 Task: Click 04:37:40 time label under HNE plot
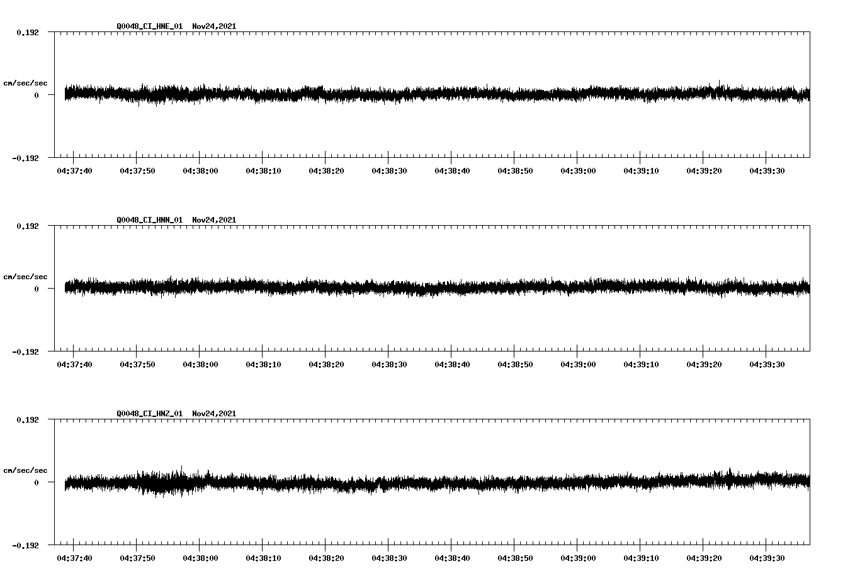click(74, 170)
